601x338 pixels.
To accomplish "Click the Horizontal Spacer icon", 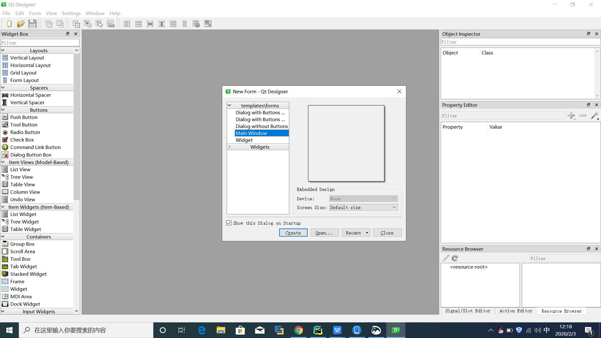I will (x=5, y=95).
